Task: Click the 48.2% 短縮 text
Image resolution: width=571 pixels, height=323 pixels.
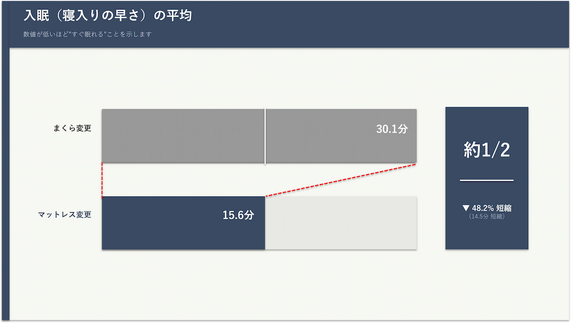Action: pyautogui.click(x=492, y=208)
